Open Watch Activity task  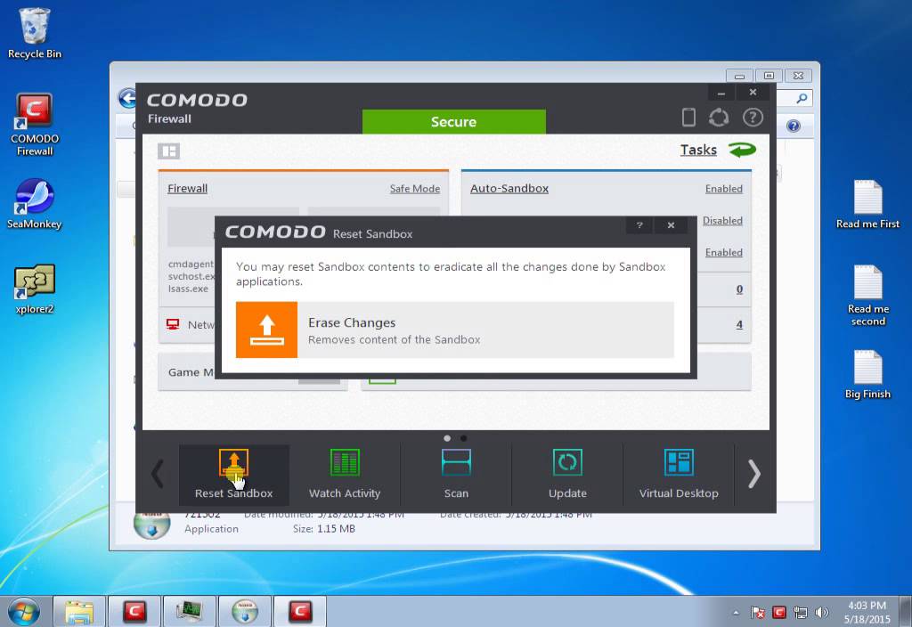point(345,474)
